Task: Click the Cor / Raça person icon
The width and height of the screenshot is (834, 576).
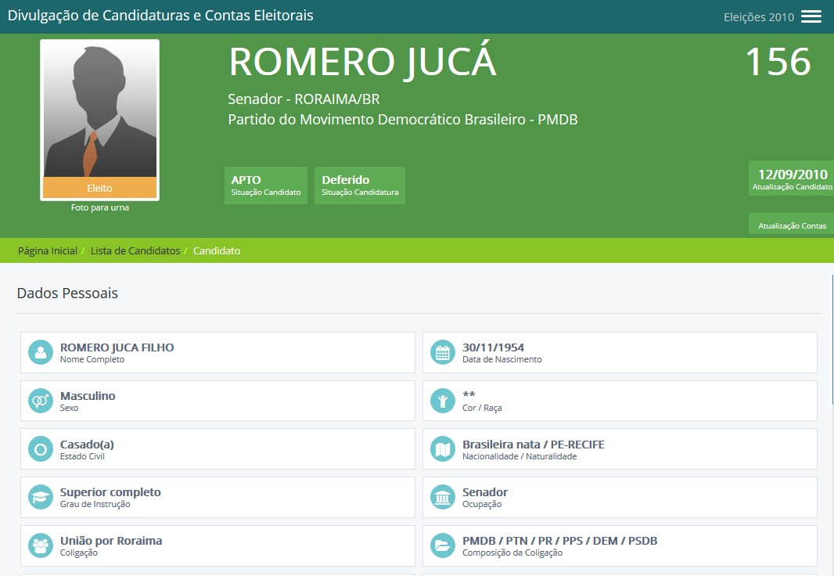Action: (443, 401)
